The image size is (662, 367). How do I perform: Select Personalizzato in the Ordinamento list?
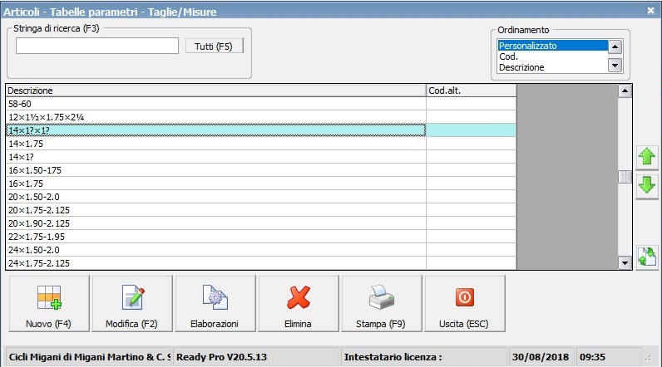(x=552, y=46)
